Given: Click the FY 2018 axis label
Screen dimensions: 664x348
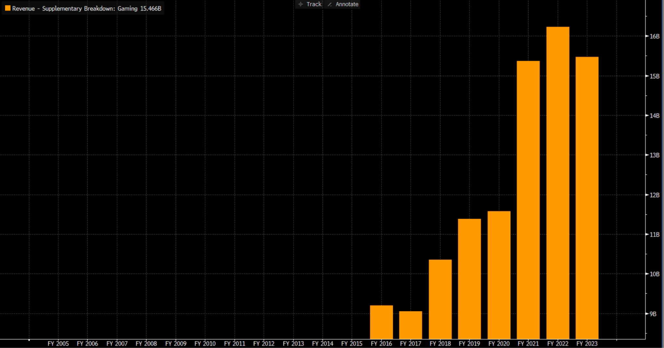Looking at the screenshot, I should click(440, 343).
